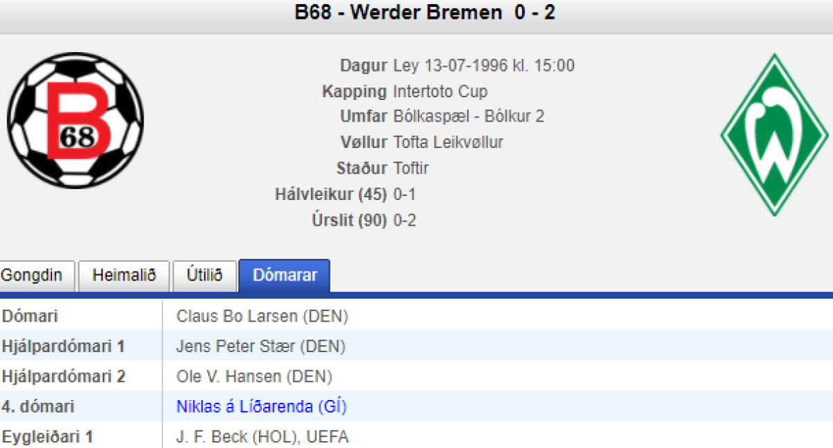
Task: Click the Werder Bremen diamond logo
Action: [x=774, y=135]
